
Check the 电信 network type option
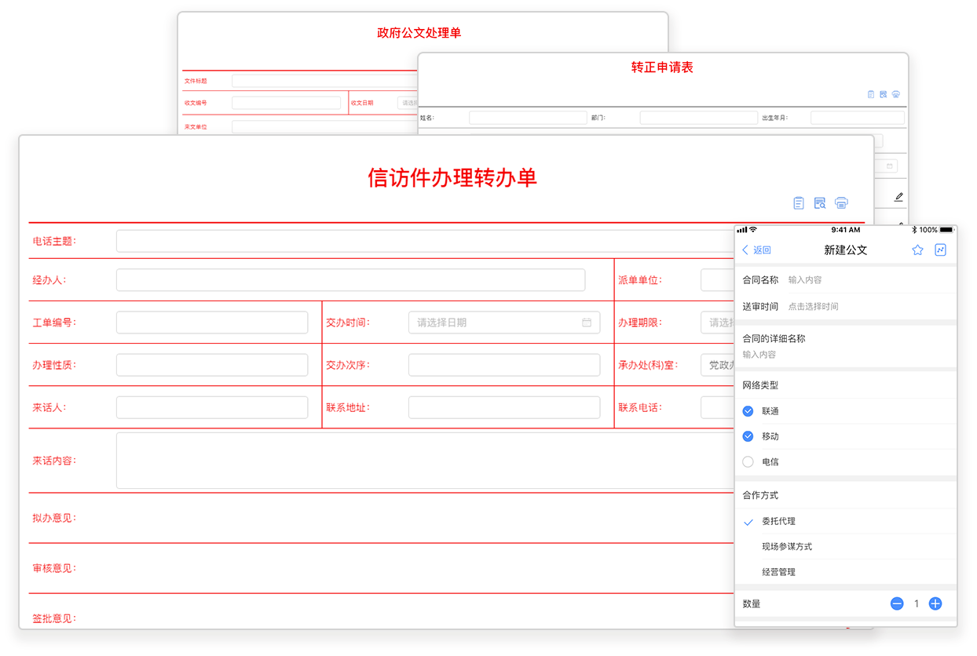coord(748,462)
